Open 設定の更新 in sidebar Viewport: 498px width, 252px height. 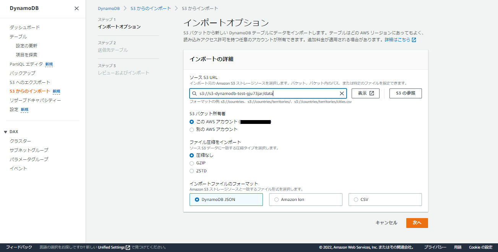[x=27, y=46]
